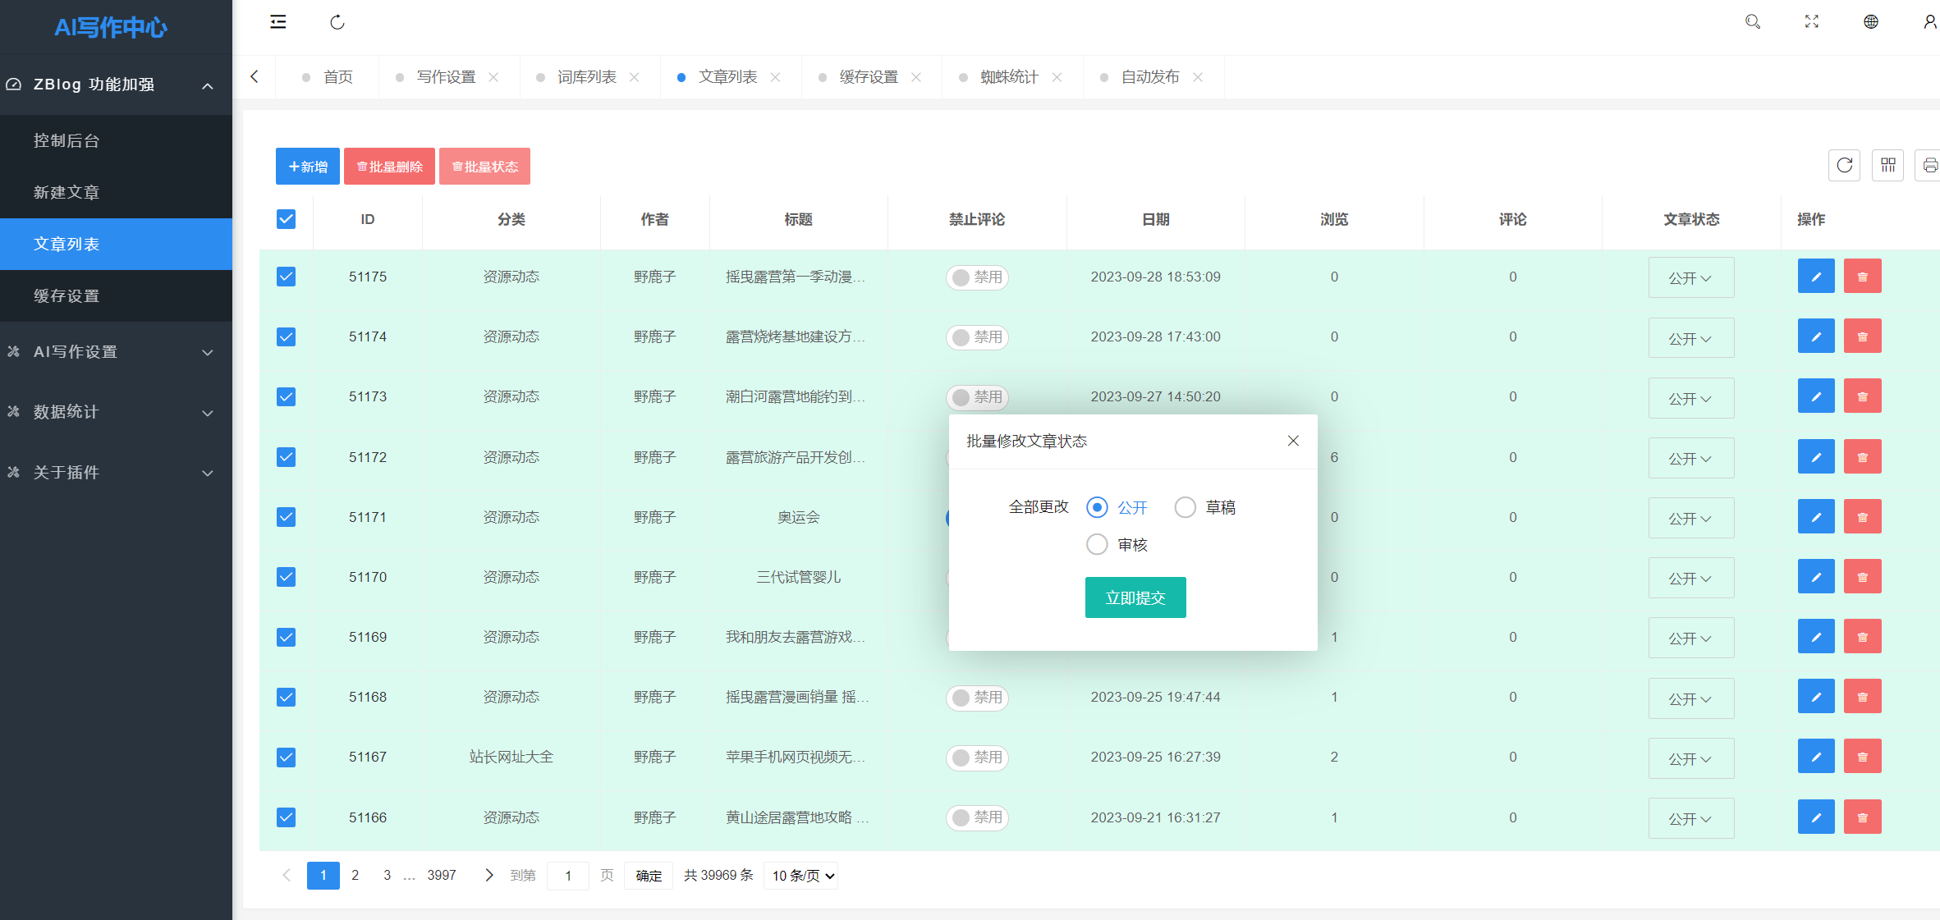The image size is (1940, 920).
Task: Click the AI写作中心 logo
Action: 111,27
